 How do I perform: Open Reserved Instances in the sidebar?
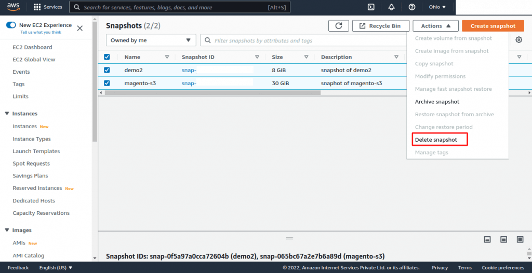(37, 188)
